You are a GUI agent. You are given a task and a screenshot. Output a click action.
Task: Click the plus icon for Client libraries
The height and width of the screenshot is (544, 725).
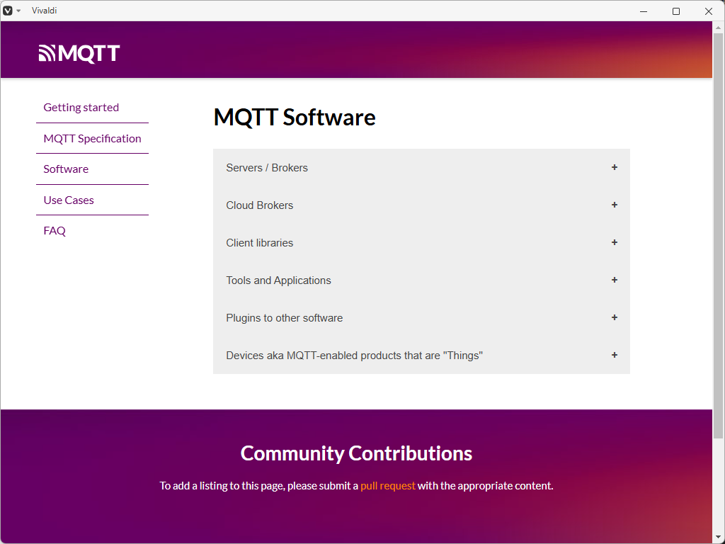614,242
